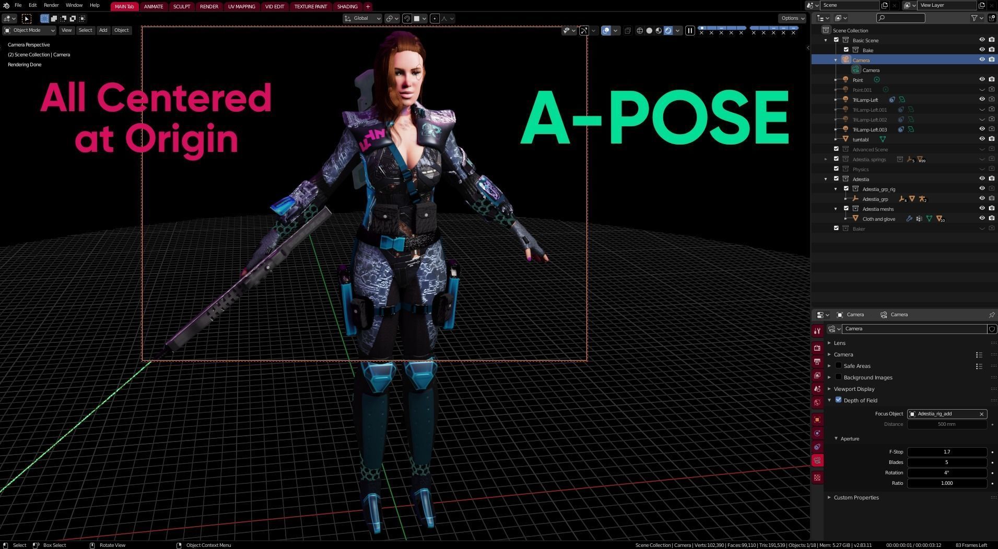Image resolution: width=998 pixels, height=549 pixels.
Task: Uncheck the Bake collection checkbox
Action: pyautogui.click(x=846, y=50)
